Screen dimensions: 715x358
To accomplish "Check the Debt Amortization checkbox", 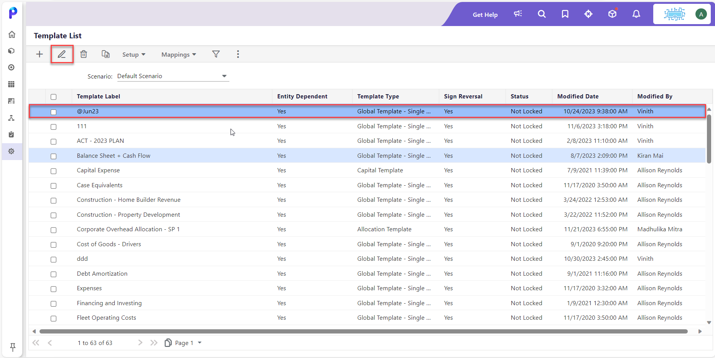I will [x=54, y=274].
